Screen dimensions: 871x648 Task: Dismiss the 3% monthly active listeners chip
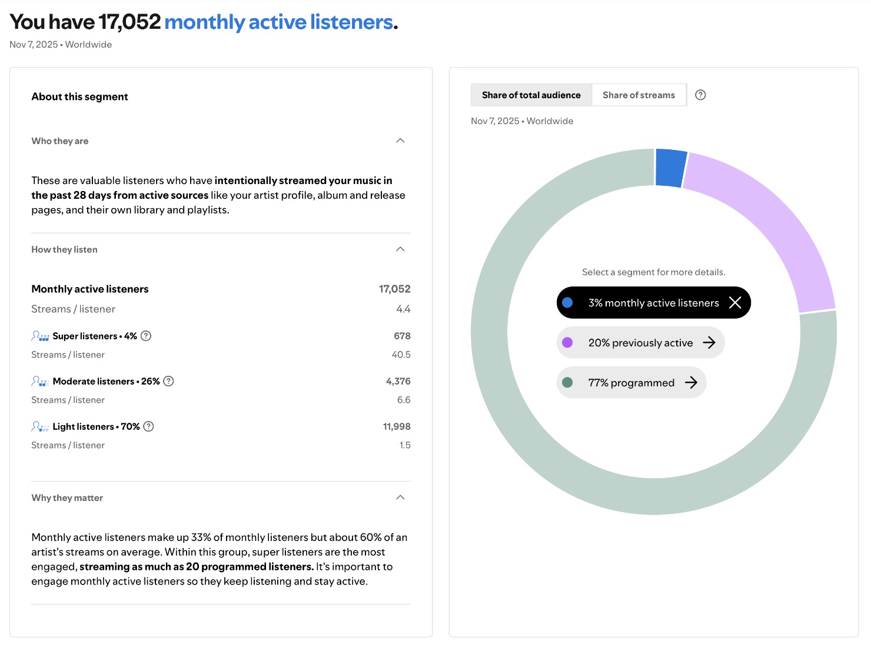click(x=735, y=302)
